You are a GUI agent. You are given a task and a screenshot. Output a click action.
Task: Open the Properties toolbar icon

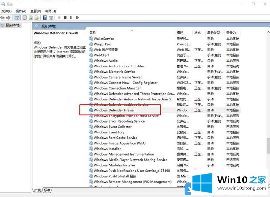25,18
